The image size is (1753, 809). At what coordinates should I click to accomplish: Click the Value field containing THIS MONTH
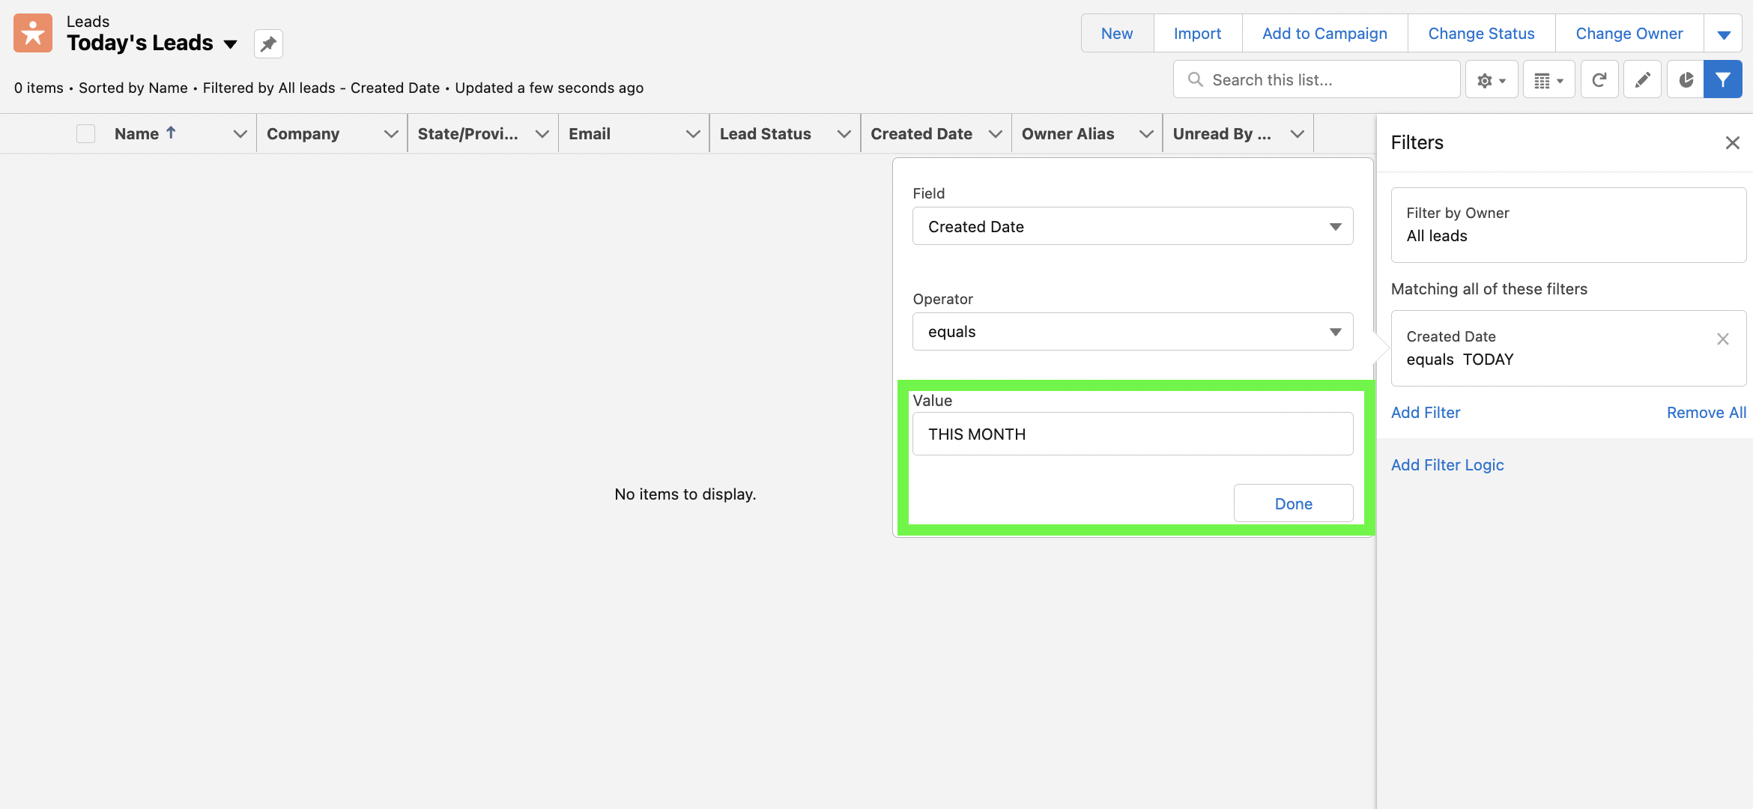point(1133,434)
